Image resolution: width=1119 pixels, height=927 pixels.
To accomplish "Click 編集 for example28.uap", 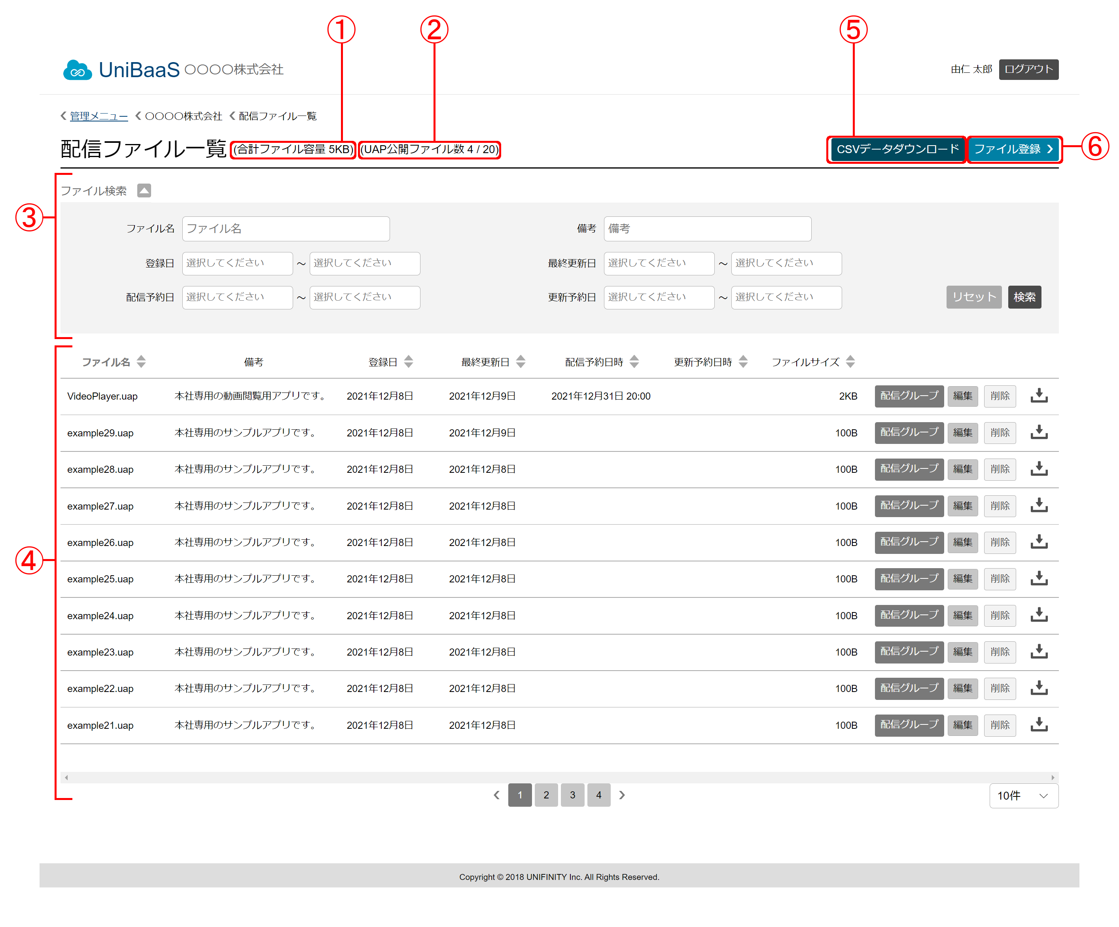I will (962, 469).
